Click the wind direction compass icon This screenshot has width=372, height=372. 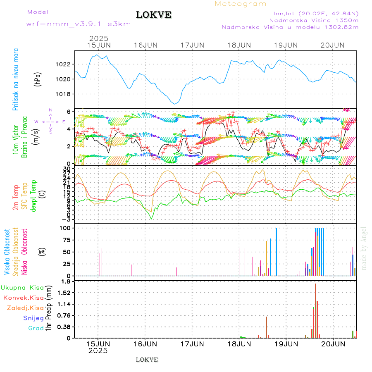pyautogui.click(x=50, y=122)
